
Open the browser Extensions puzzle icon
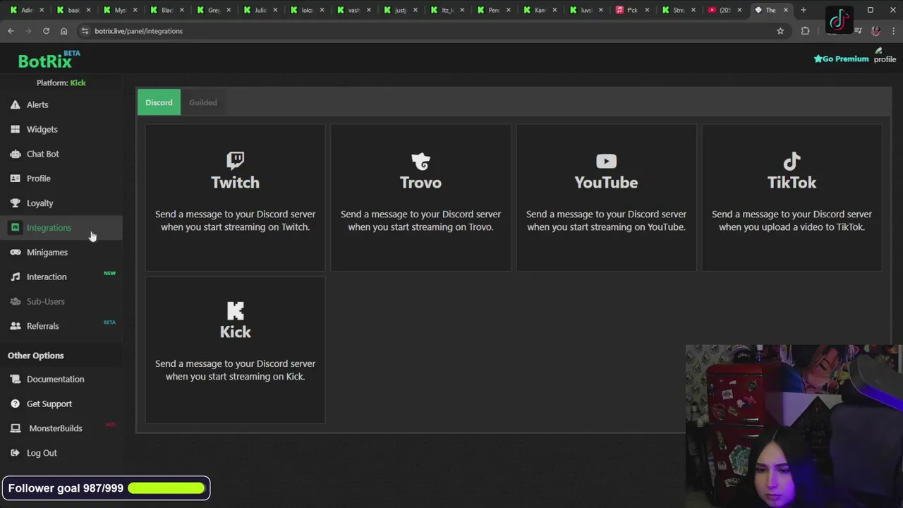805,31
